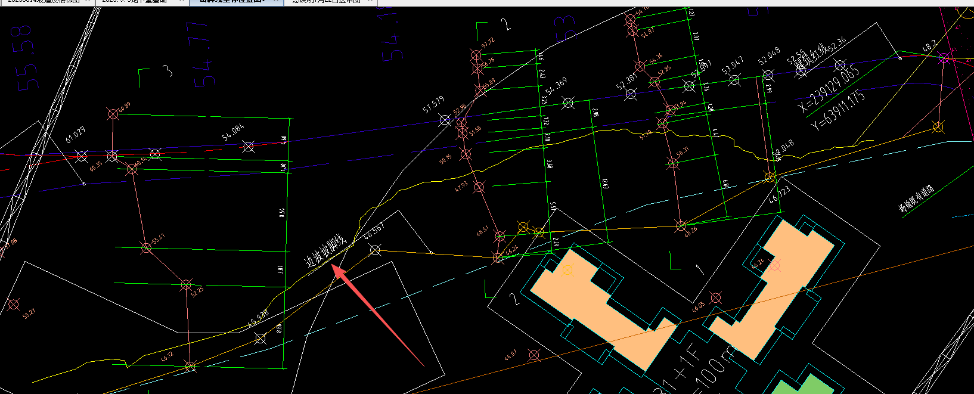Pick the red point marker beside 47.93
This screenshot has width=974, height=394.
479,187
